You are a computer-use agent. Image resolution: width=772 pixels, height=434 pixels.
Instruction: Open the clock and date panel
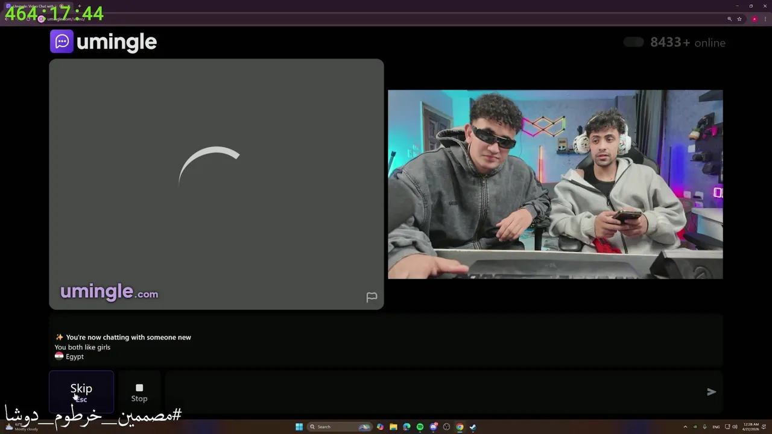751,427
